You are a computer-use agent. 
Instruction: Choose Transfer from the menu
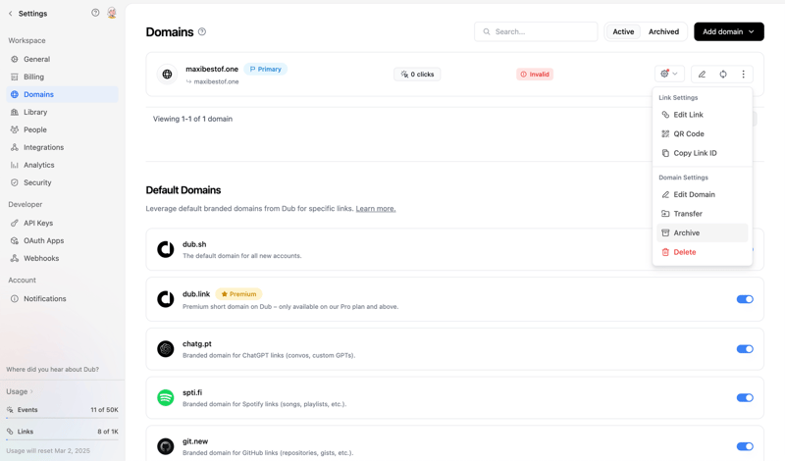[x=702, y=214]
